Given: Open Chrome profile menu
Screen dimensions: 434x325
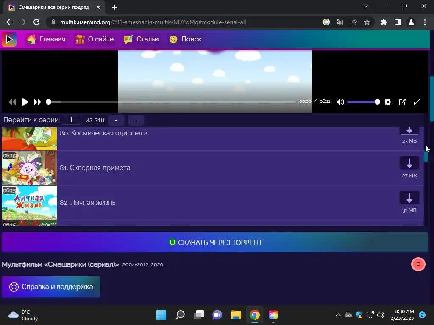Looking at the screenshot, I should pyautogui.click(x=411, y=22).
